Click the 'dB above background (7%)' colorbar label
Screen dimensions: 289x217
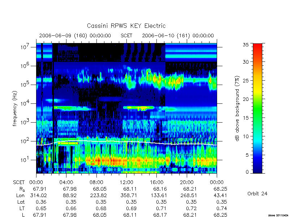tap(237, 109)
